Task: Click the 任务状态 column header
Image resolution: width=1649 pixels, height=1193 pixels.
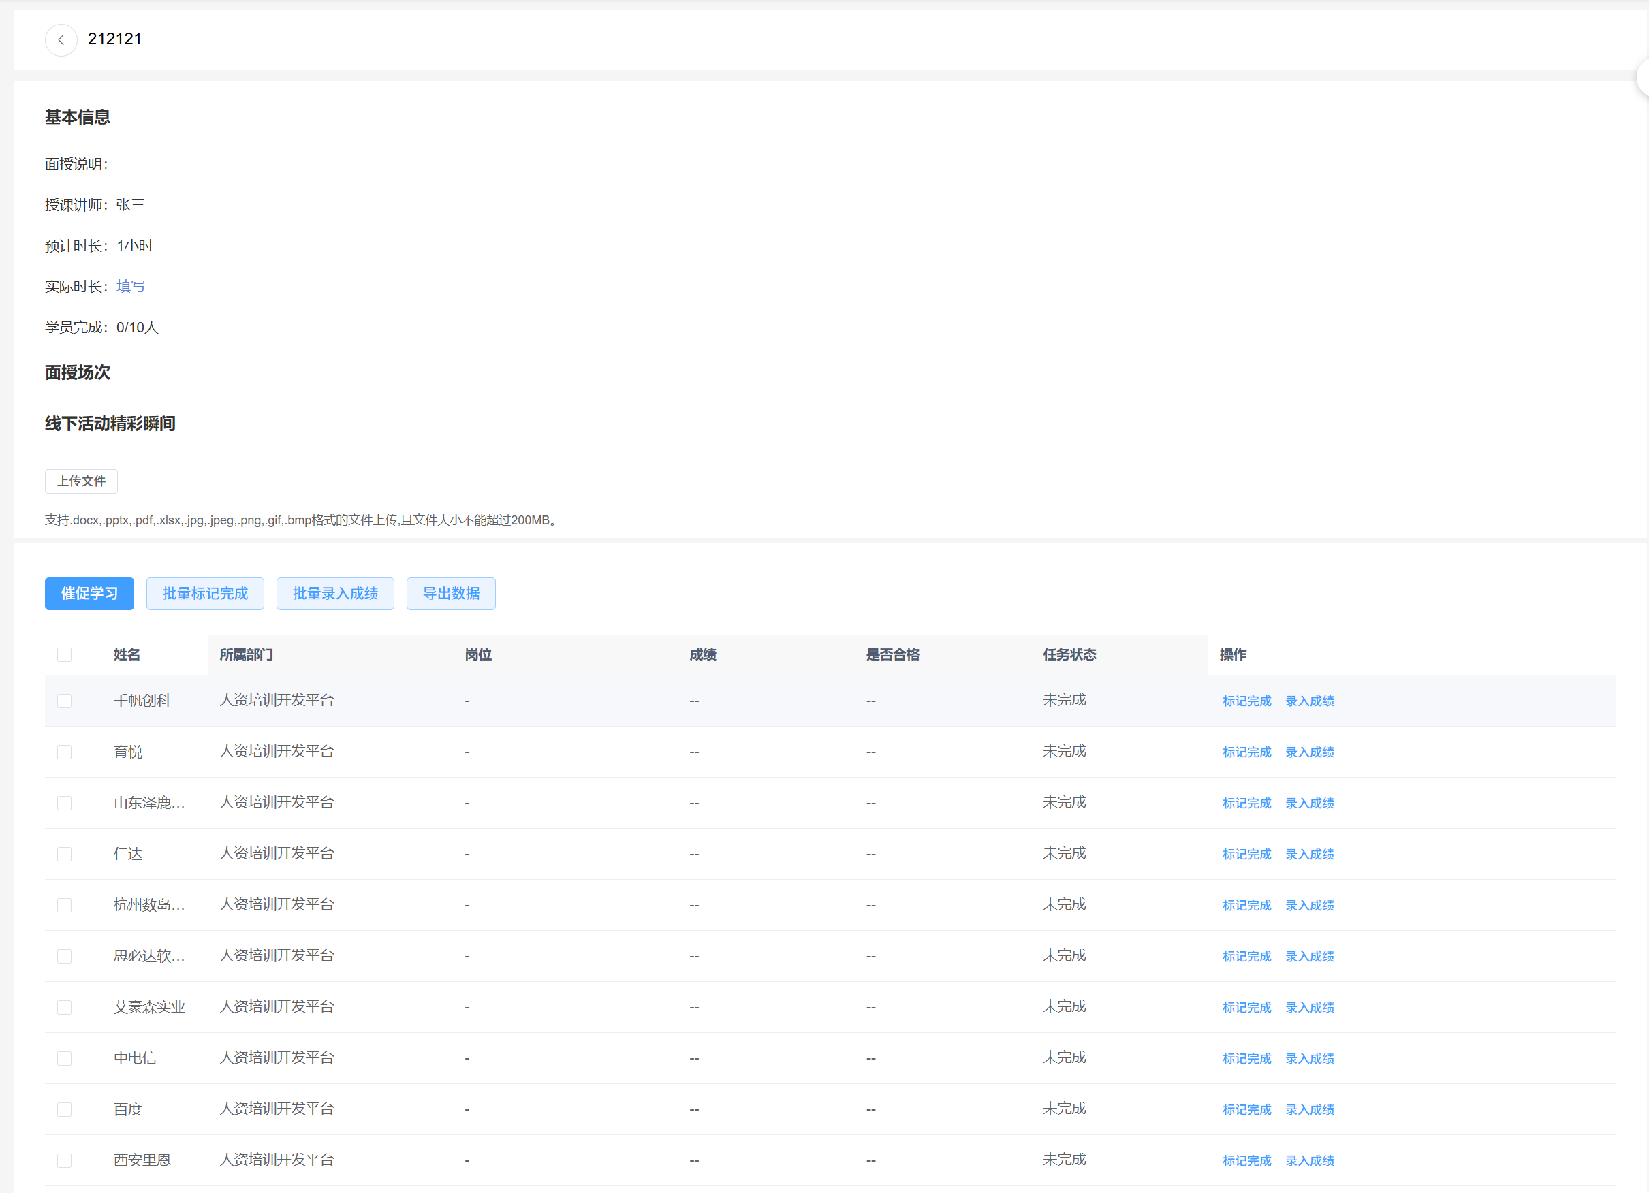Action: (1069, 655)
